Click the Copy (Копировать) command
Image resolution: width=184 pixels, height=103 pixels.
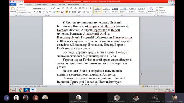[22, 10]
